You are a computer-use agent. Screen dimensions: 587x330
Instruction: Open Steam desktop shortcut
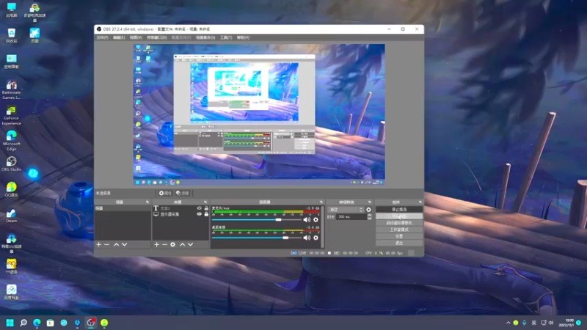11,215
